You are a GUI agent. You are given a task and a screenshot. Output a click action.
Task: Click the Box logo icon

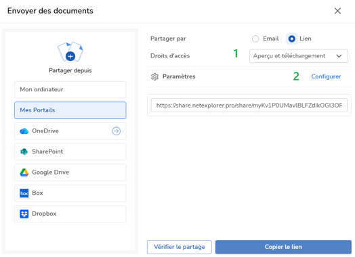(x=24, y=193)
